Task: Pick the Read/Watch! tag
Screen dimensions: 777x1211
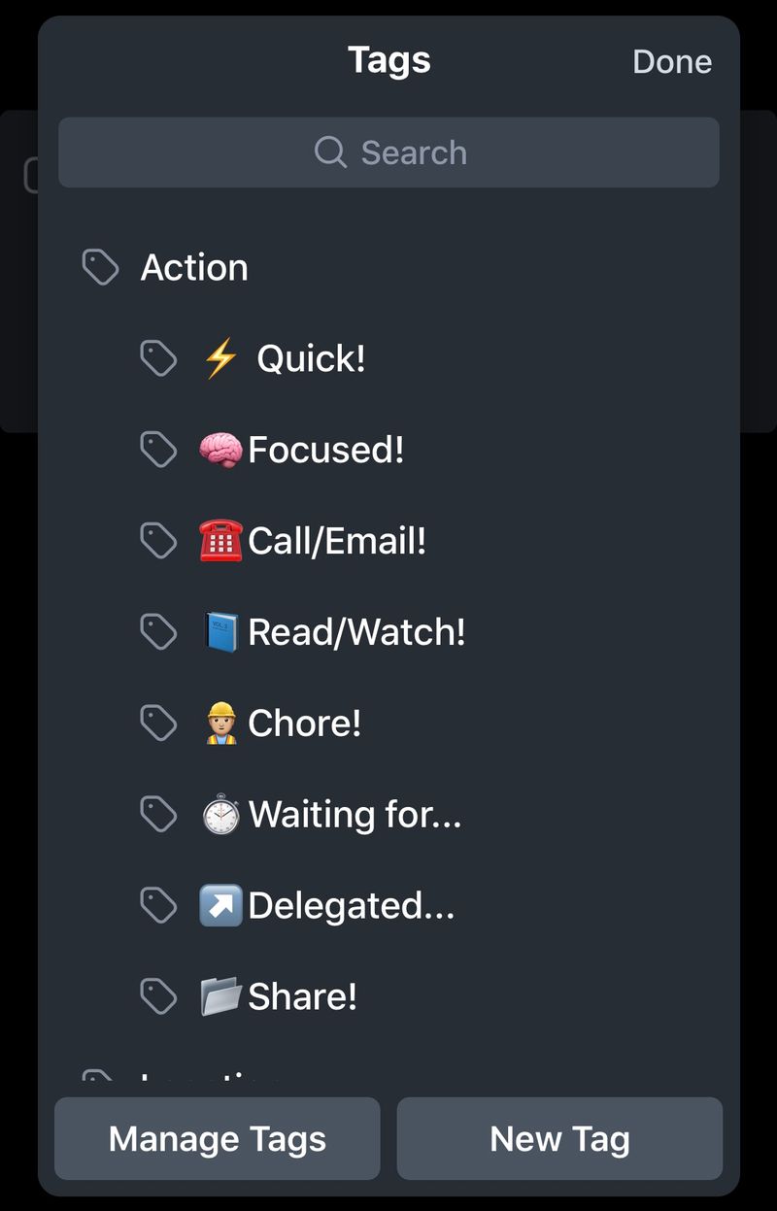Action: click(x=356, y=632)
